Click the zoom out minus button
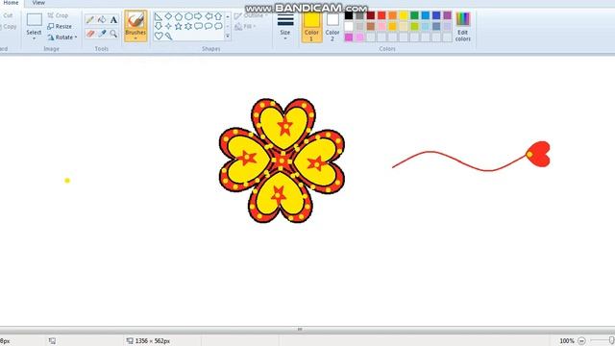615x346 pixels. point(581,341)
